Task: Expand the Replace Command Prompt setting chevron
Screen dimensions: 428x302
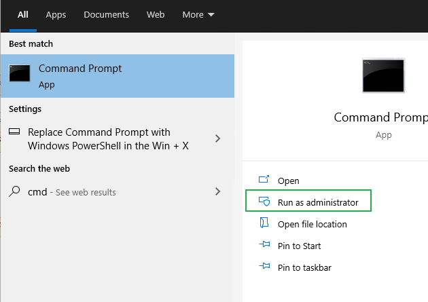Action: 217,138
